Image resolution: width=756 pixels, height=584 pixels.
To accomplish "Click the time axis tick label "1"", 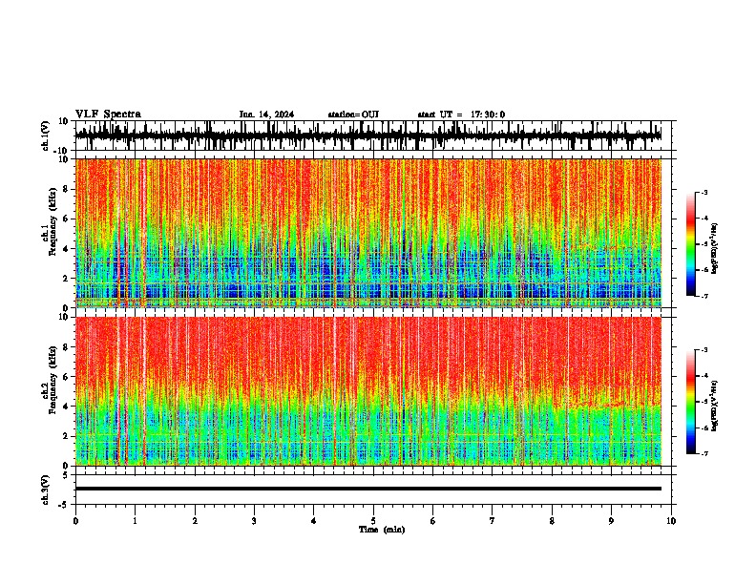I will 135,521.
